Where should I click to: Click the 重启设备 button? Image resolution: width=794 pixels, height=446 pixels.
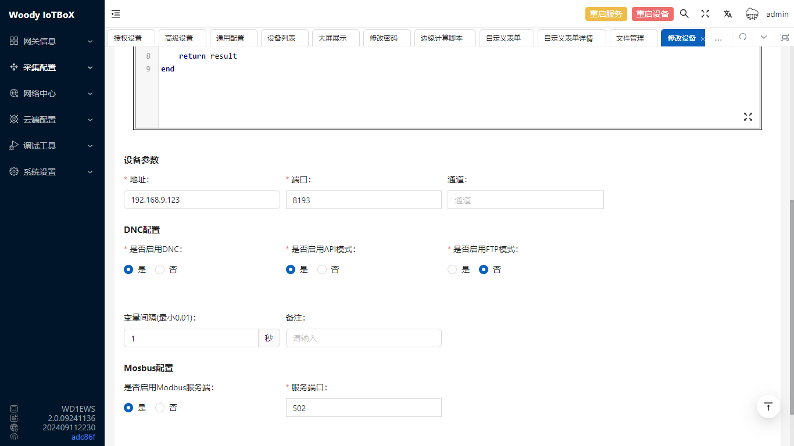click(652, 14)
